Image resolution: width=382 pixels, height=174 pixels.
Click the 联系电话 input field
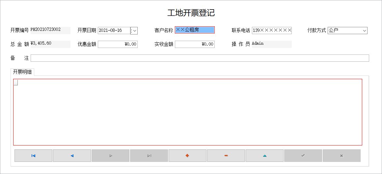point(272,31)
